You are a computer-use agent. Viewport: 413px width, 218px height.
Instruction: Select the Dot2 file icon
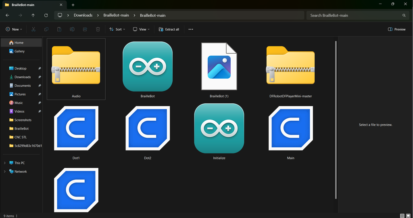click(x=148, y=128)
